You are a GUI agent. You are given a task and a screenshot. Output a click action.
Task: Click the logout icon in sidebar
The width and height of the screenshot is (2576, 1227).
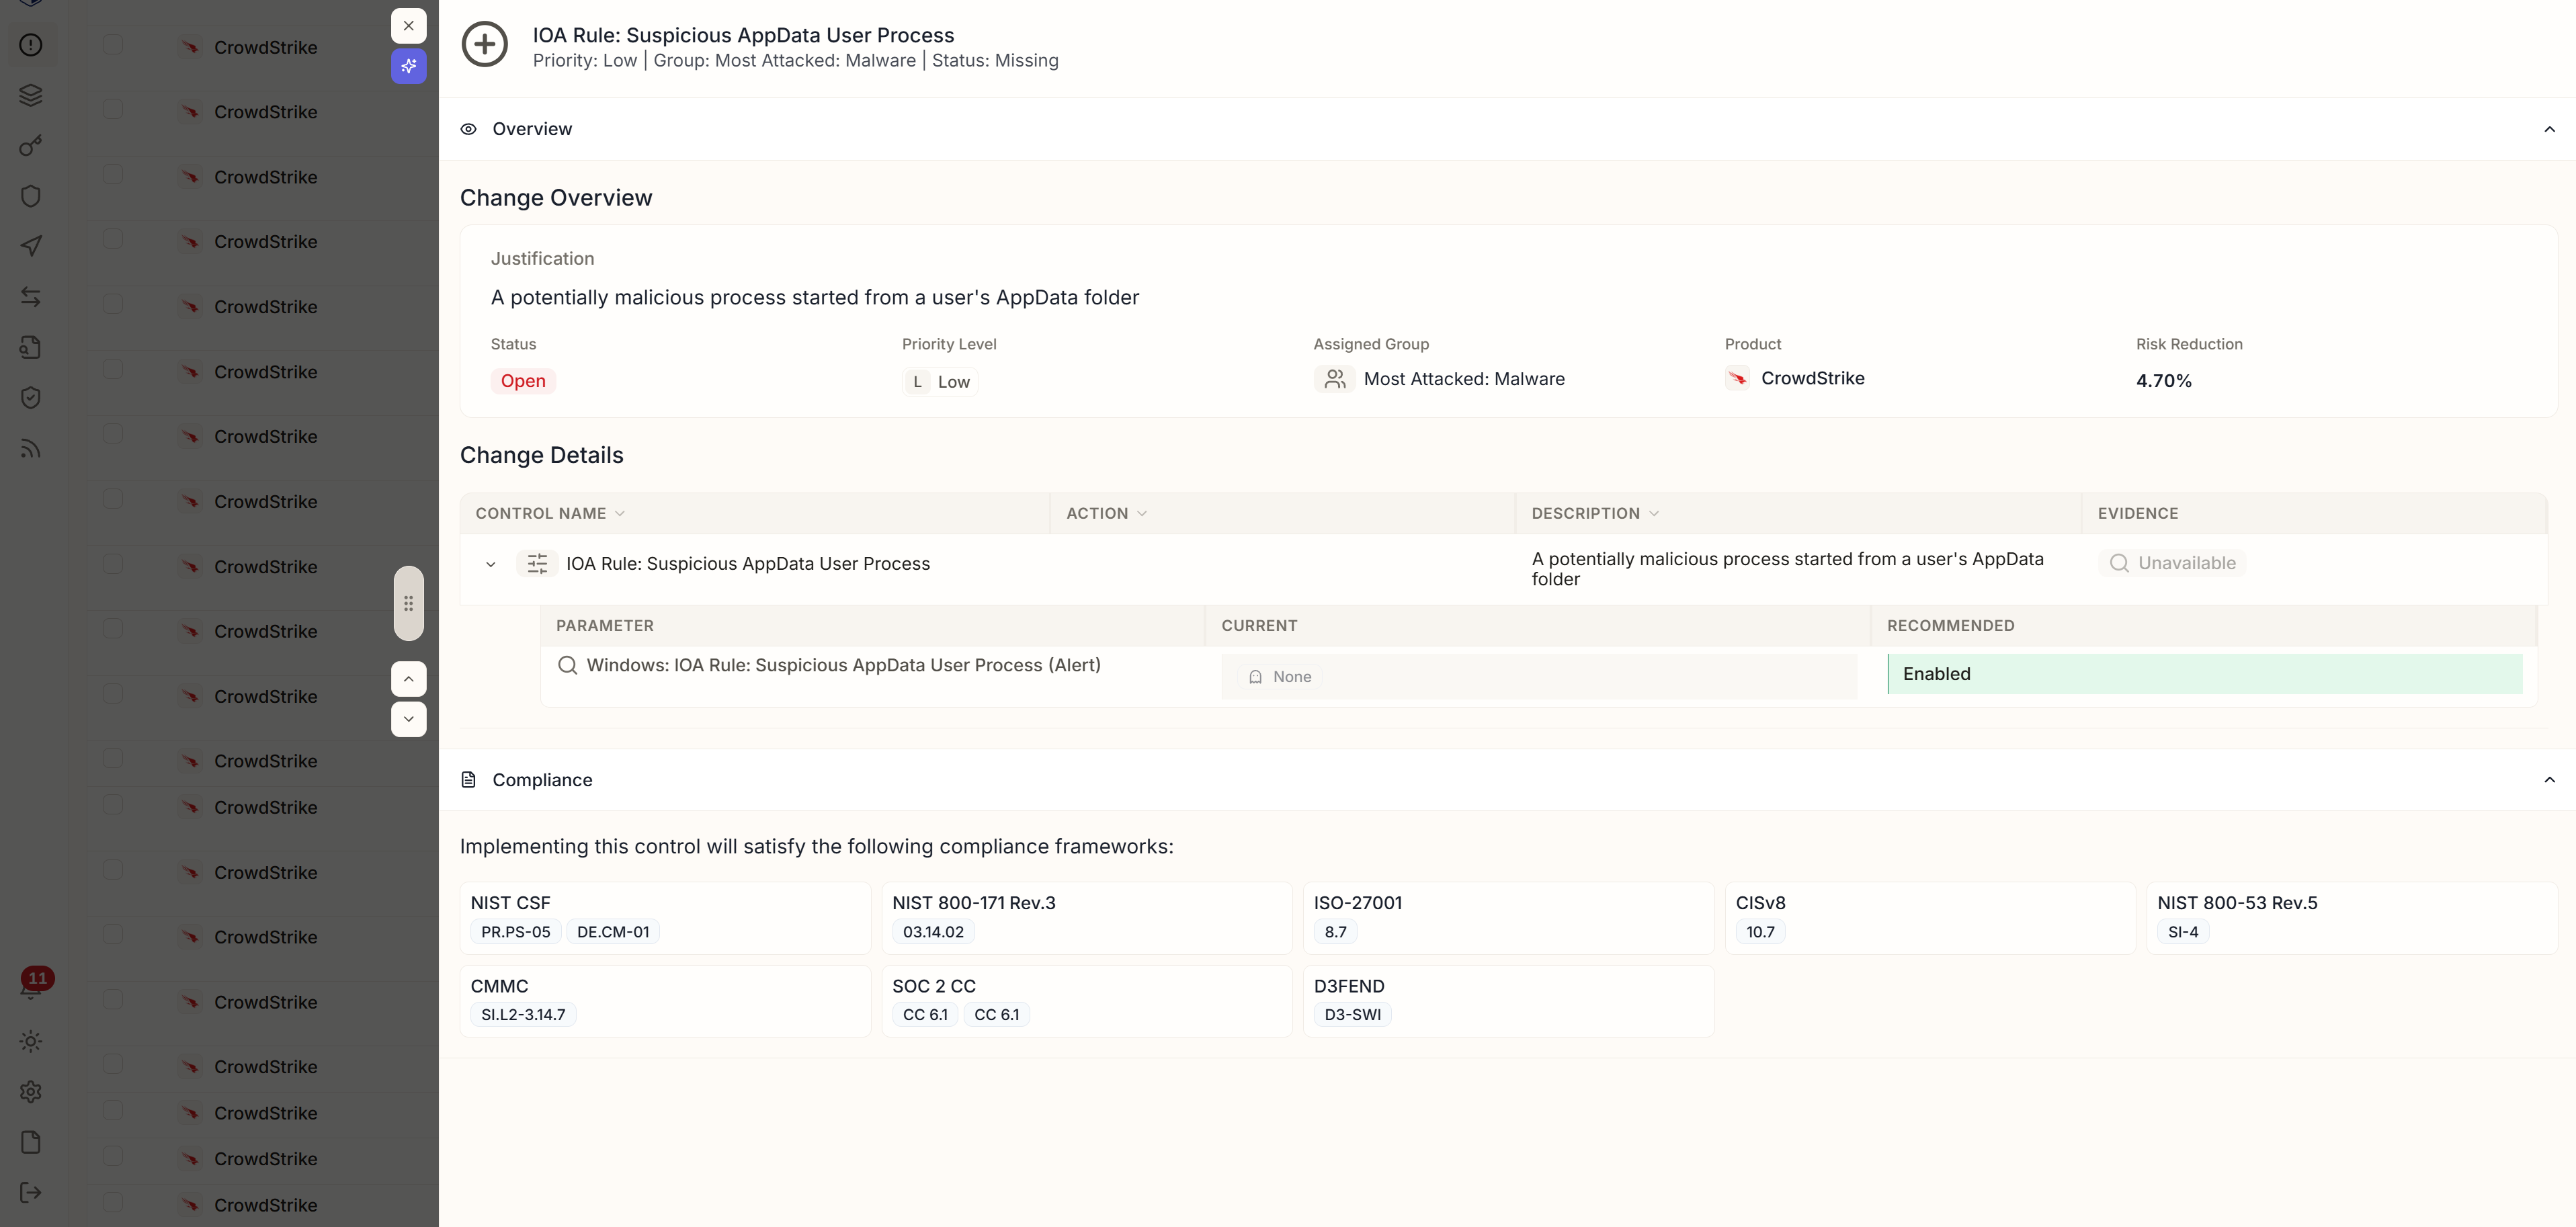point(31,1192)
